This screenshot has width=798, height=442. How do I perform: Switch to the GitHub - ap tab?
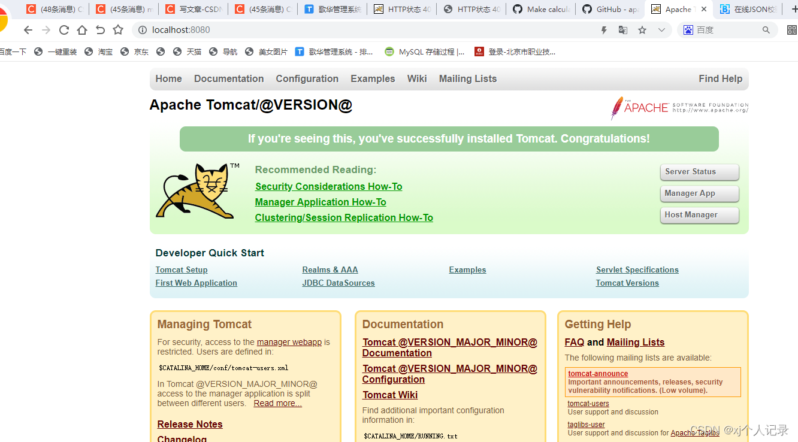(x=610, y=9)
